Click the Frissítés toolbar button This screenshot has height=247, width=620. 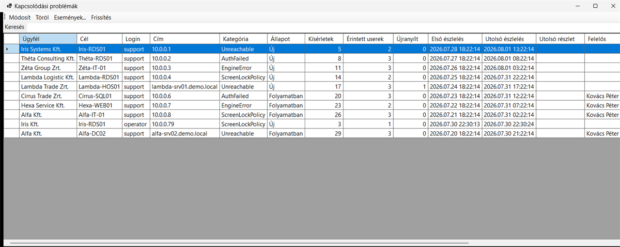101,17
